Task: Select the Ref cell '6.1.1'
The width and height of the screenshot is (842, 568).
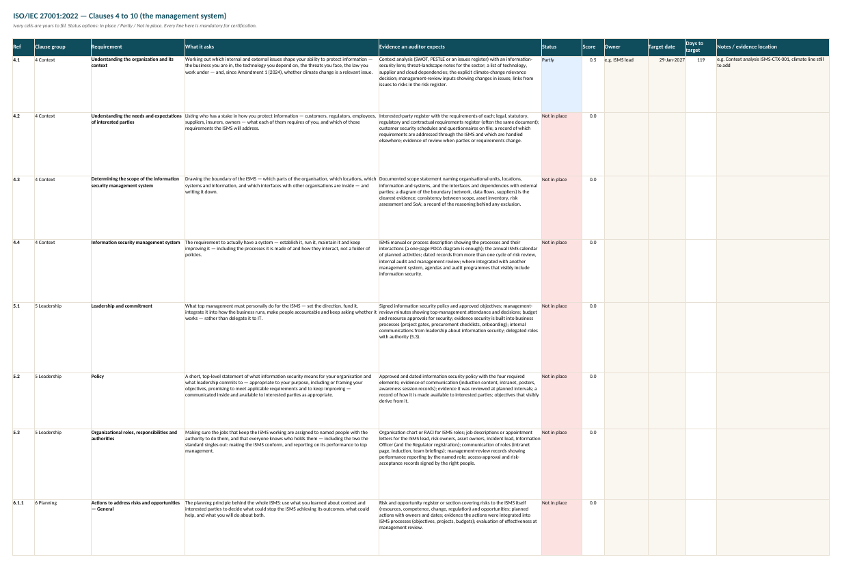Action: [23, 526]
